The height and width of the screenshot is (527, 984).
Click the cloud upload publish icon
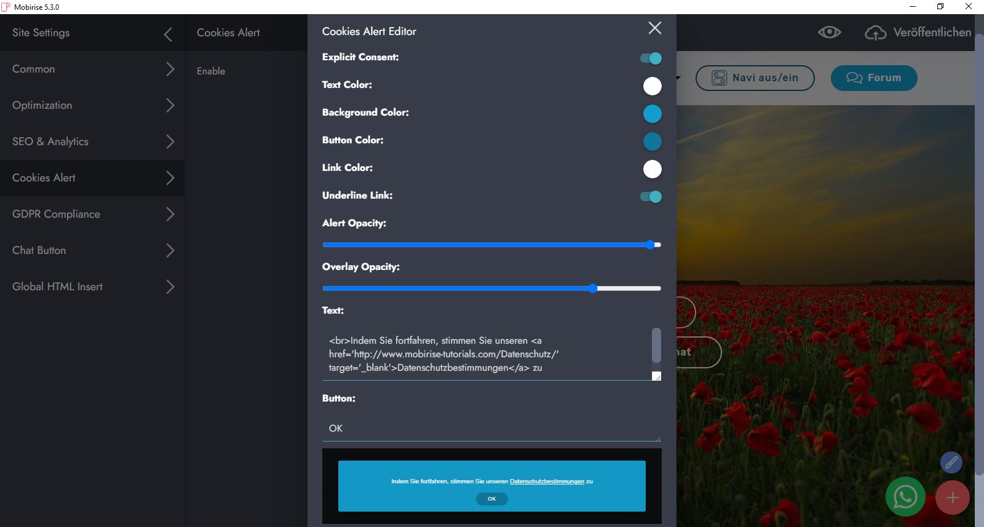875,33
